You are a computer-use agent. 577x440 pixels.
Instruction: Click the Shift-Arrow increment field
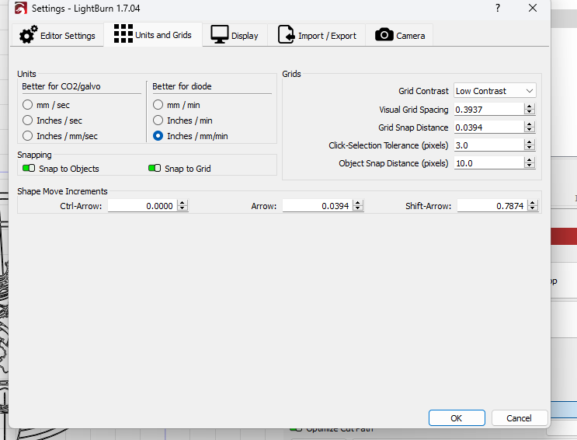pyautogui.click(x=492, y=206)
